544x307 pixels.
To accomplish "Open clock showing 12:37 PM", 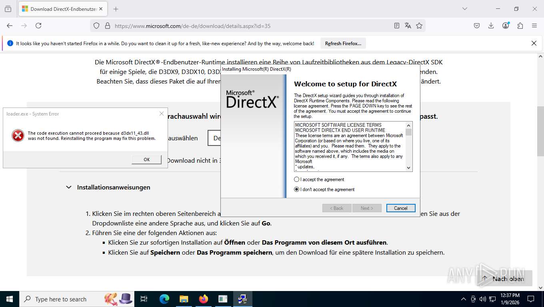I will click(510, 299).
